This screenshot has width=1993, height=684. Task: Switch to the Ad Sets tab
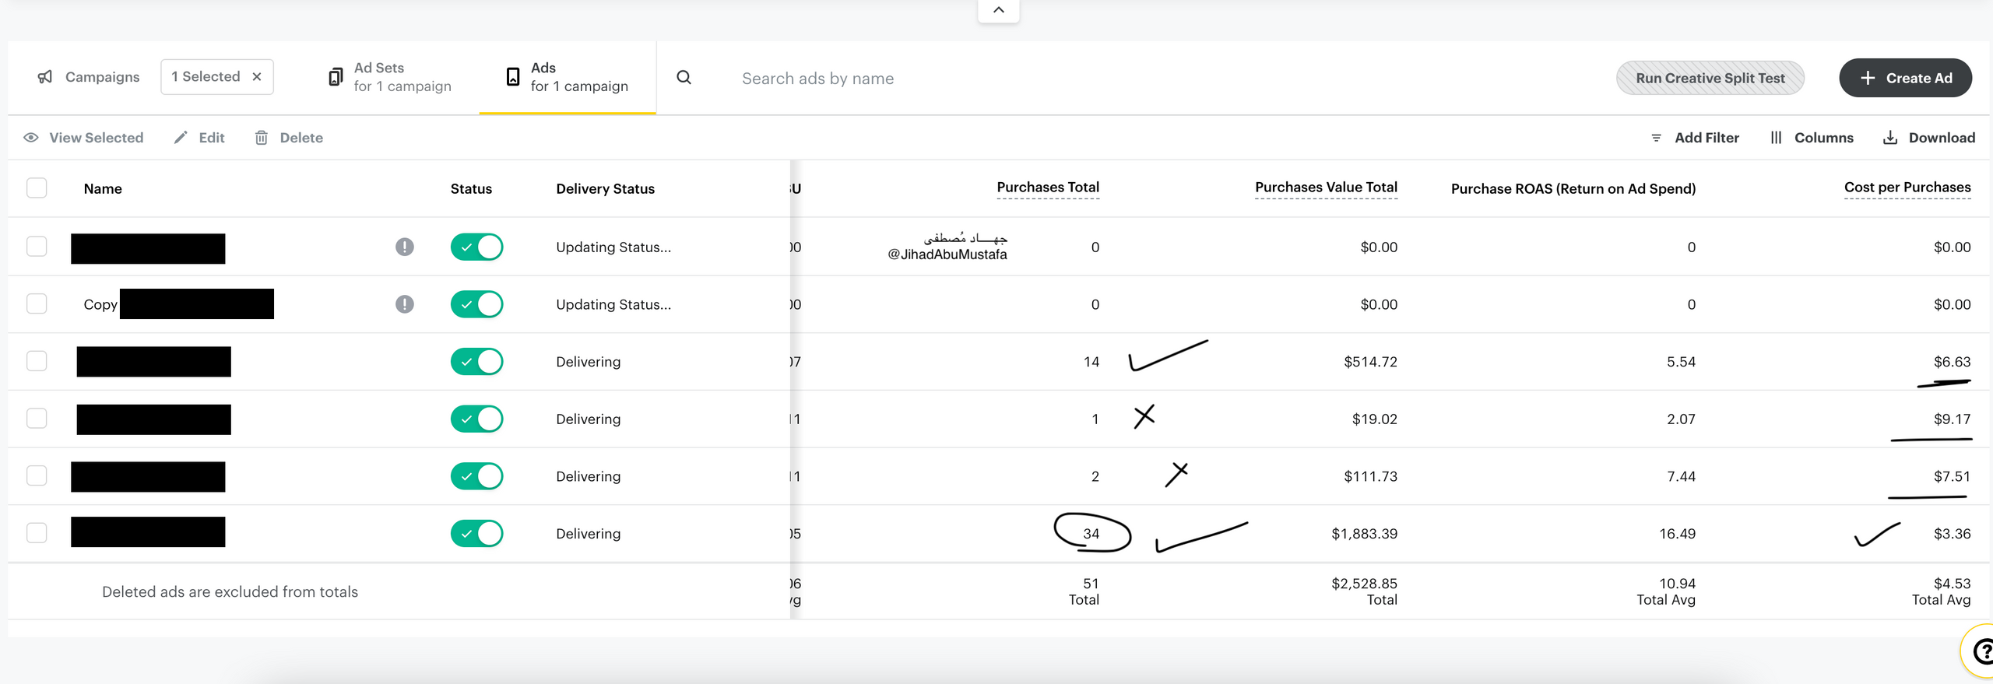pyautogui.click(x=389, y=77)
